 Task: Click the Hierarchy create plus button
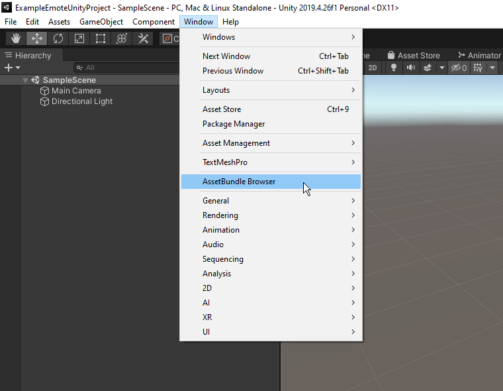(x=9, y=68)
